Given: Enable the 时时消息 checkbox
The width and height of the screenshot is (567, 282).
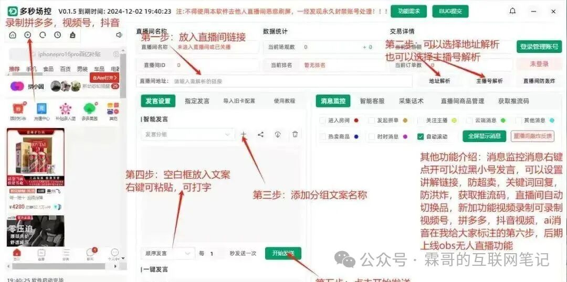Looking at the screenshot, I should [x=371, y=136].
